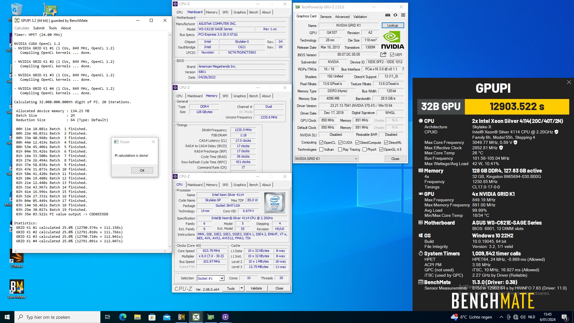The width and height of the screenshot is (574, 323).
Task: Switch to BenchMate on the taskbar
Action: click(x=181, y=317)
